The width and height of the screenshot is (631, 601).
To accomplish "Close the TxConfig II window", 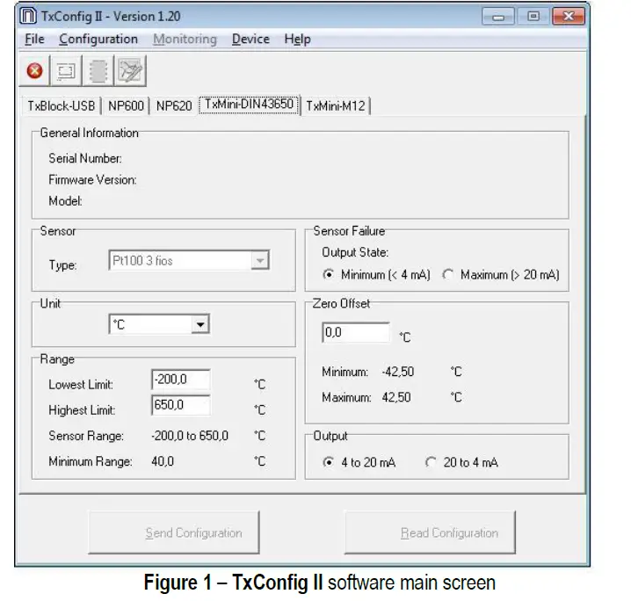I will point(569,17).
